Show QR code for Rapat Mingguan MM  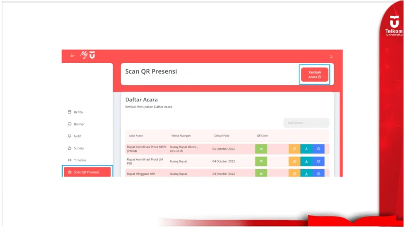click(x=261, y=173)
